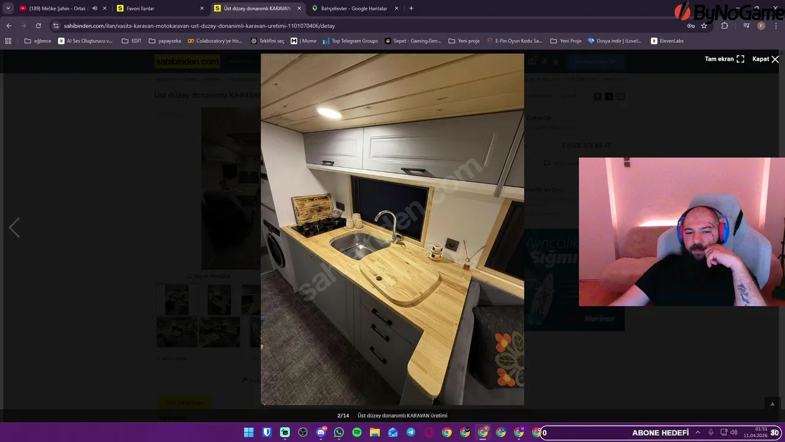
Task: Open Dosya indir | iLovel... bookmark
Action: pos(615,41)
